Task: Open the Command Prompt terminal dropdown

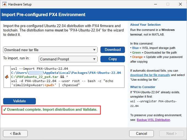Action: pyautogui.click(x=68, y=59)
